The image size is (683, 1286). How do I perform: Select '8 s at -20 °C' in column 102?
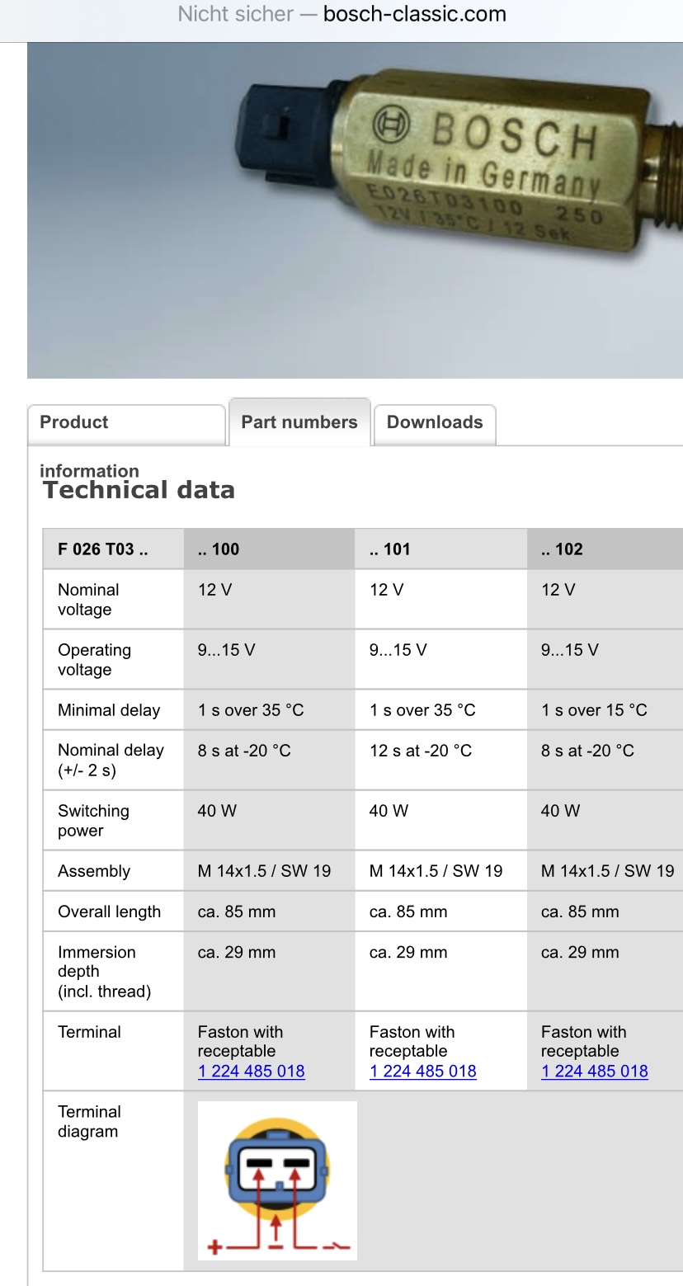[587, 751]
